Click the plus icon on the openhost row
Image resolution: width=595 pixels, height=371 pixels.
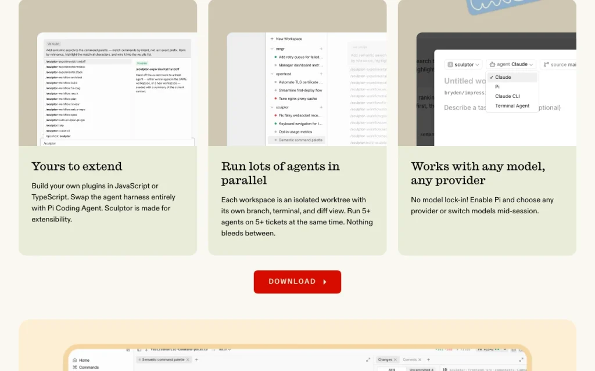321,74
